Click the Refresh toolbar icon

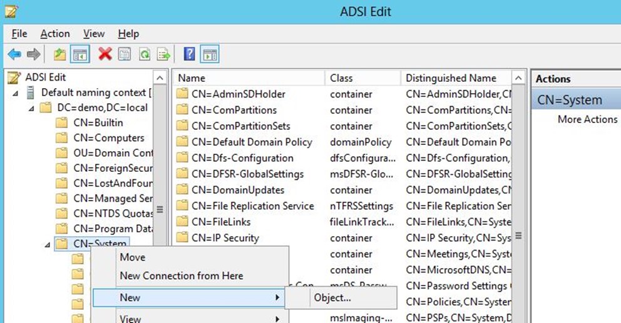145,54
